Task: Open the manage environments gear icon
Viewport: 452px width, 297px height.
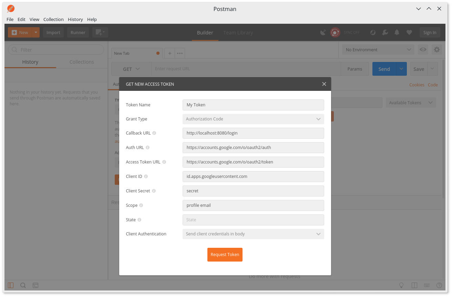Action: (x=437, y=50)
